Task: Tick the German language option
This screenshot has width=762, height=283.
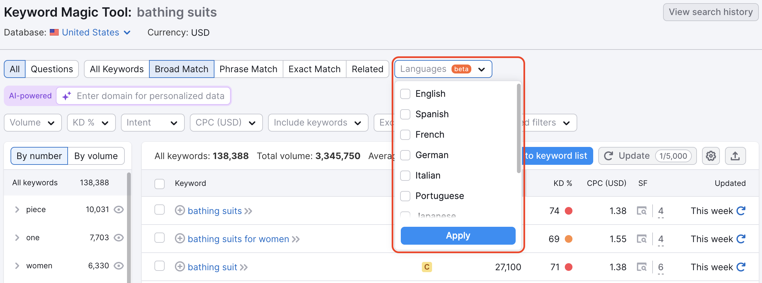Action: click(405, 155)
